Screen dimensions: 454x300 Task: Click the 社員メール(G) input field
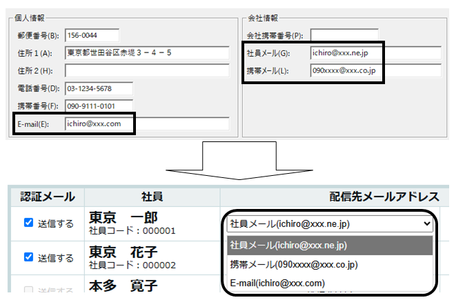pyautogui.click(x=376, y=53)
